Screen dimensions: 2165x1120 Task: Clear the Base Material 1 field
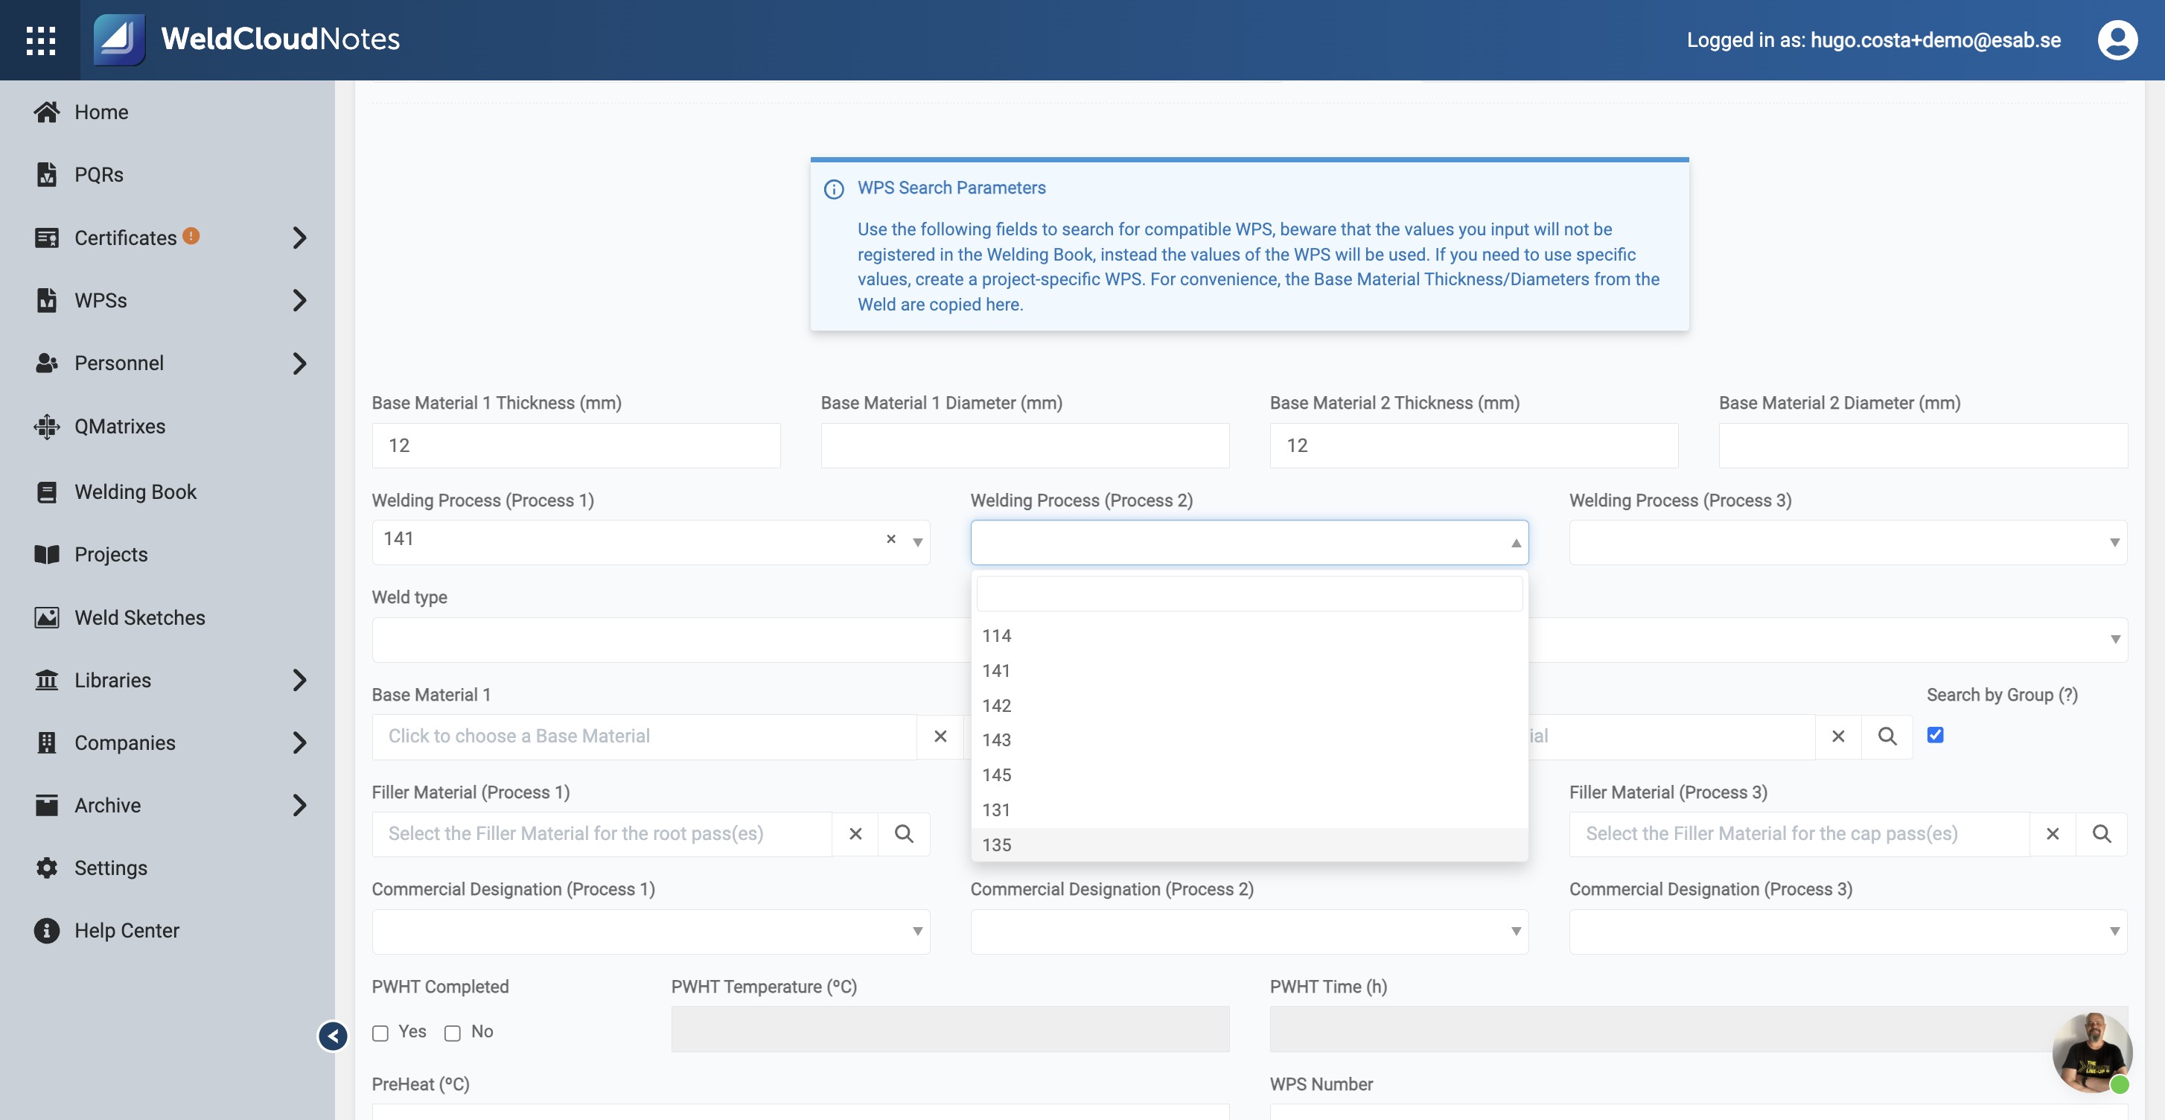pos(940,736)
